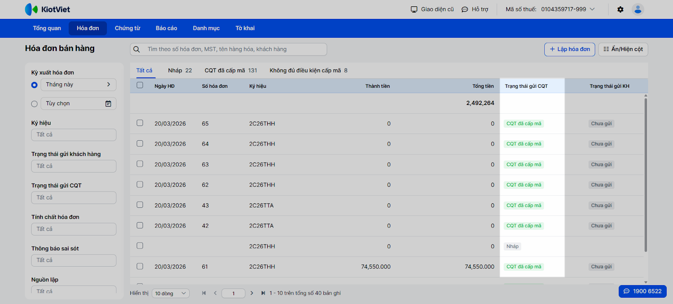Expand the Mã số thuế dropdown
673x304 pixels.
[592, 9]
